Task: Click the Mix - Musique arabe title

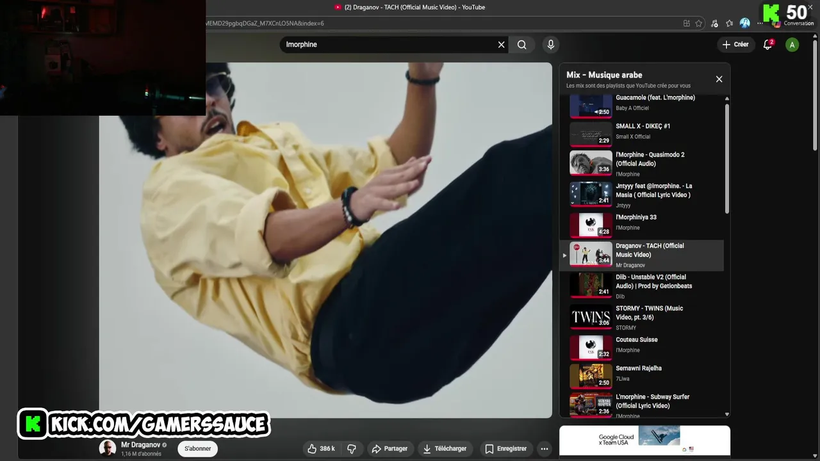Action: (x=604, y=75)
